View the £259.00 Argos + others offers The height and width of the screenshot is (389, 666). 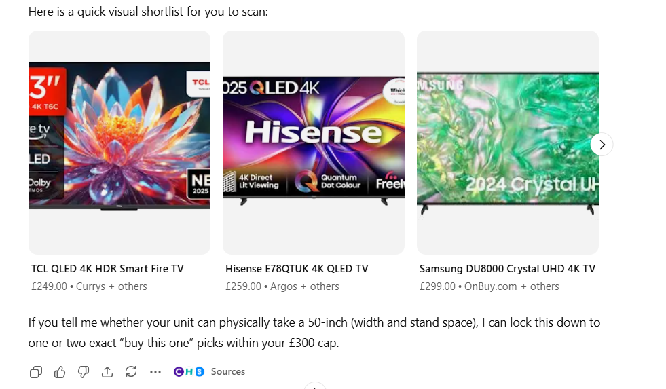[x=282, y=286]
